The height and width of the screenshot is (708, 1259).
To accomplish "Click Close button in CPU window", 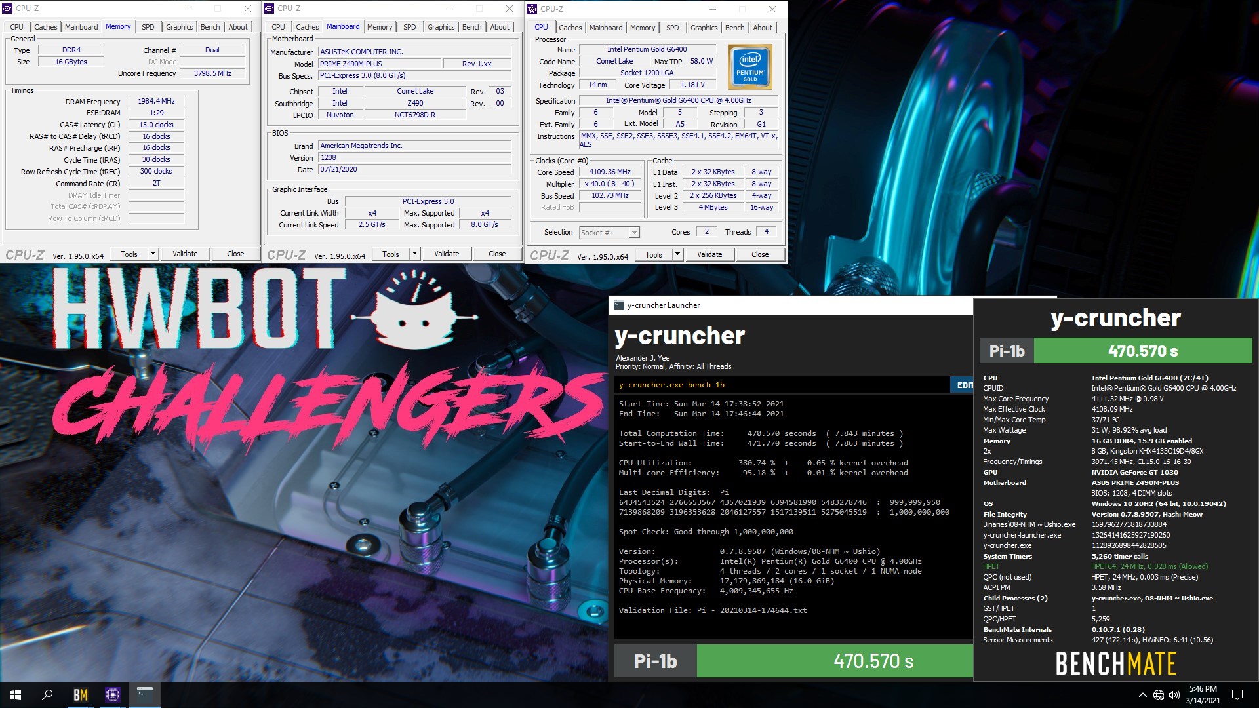I will tap(760, 254).
